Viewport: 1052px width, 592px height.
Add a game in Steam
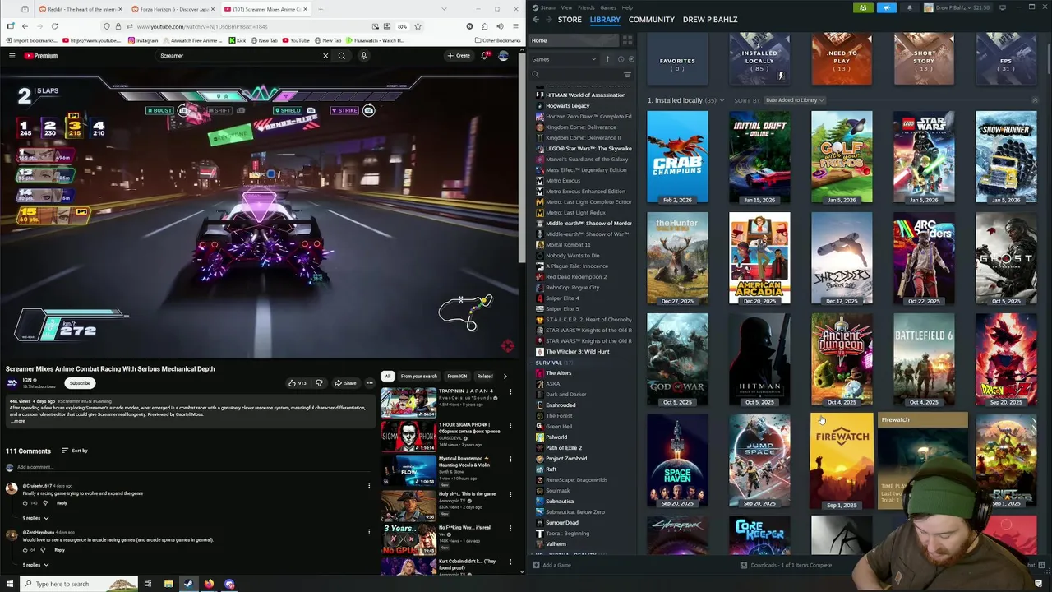pos(551,565)
